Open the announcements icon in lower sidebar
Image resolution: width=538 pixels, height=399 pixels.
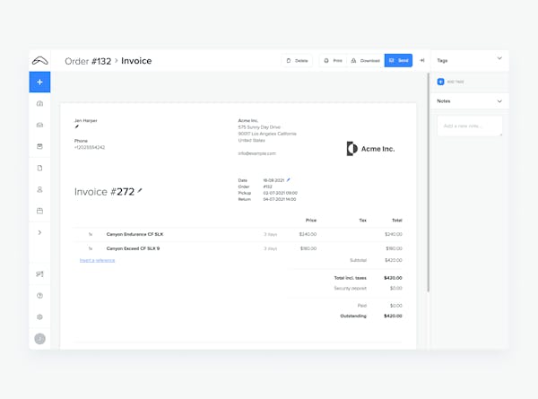tap(39, 274)
